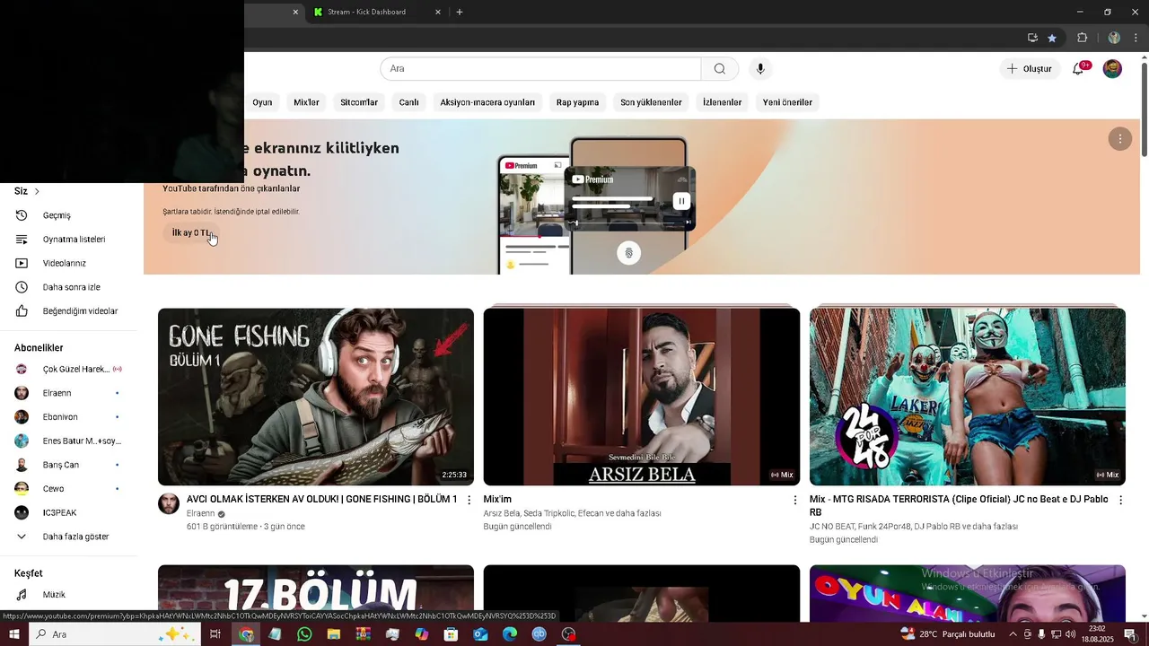Click the Windows Start button
Screen dimensions: 1149x646
[x=13, y=634]
